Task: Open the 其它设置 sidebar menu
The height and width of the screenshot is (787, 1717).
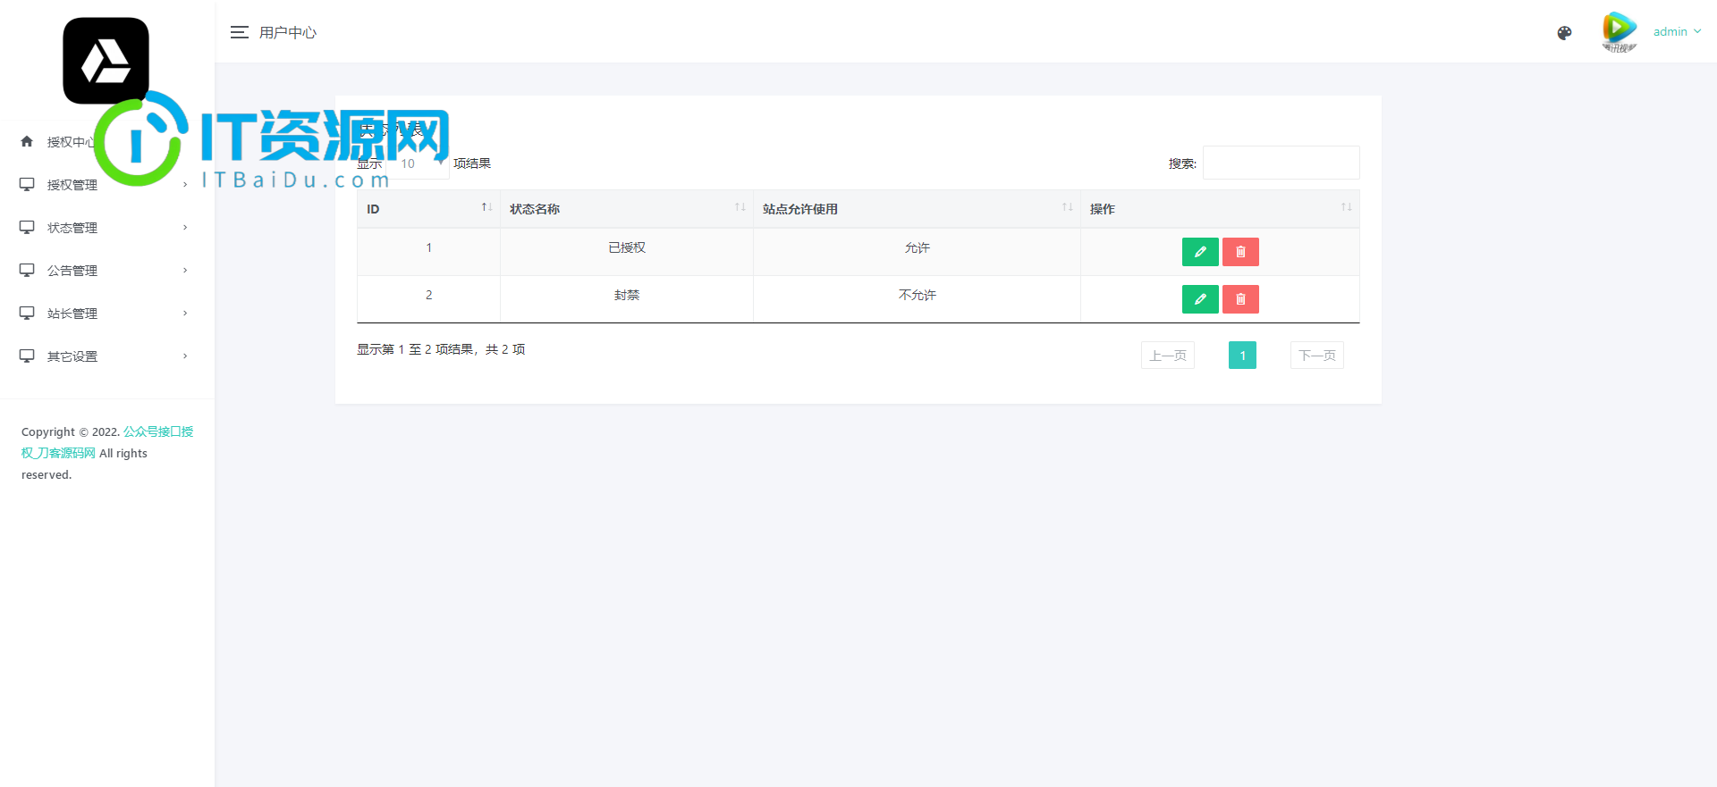Action: point(106,356)
